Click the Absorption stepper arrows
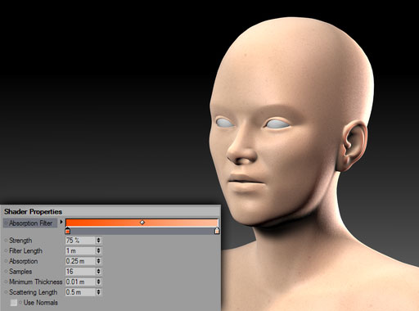The height and width of the screenshot is (311, 419). (x=98, y=261)
